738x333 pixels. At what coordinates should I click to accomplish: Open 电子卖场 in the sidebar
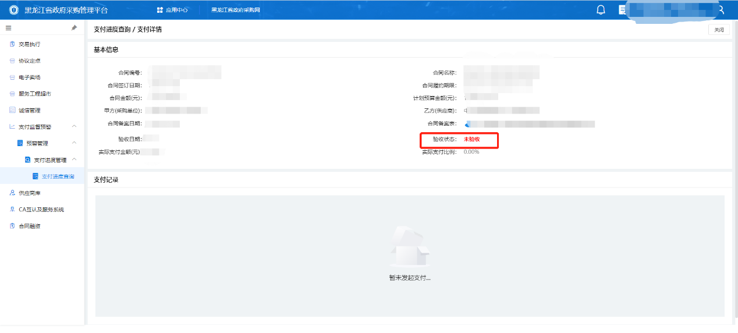pos(29,77)
